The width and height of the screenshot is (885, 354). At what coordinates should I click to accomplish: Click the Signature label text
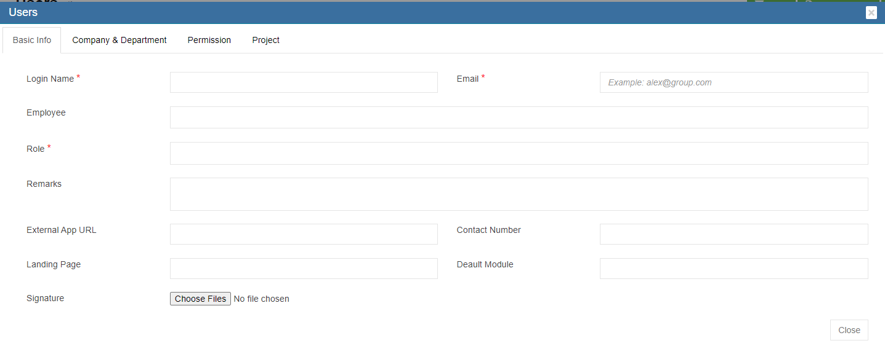click(x=45, y=298)
